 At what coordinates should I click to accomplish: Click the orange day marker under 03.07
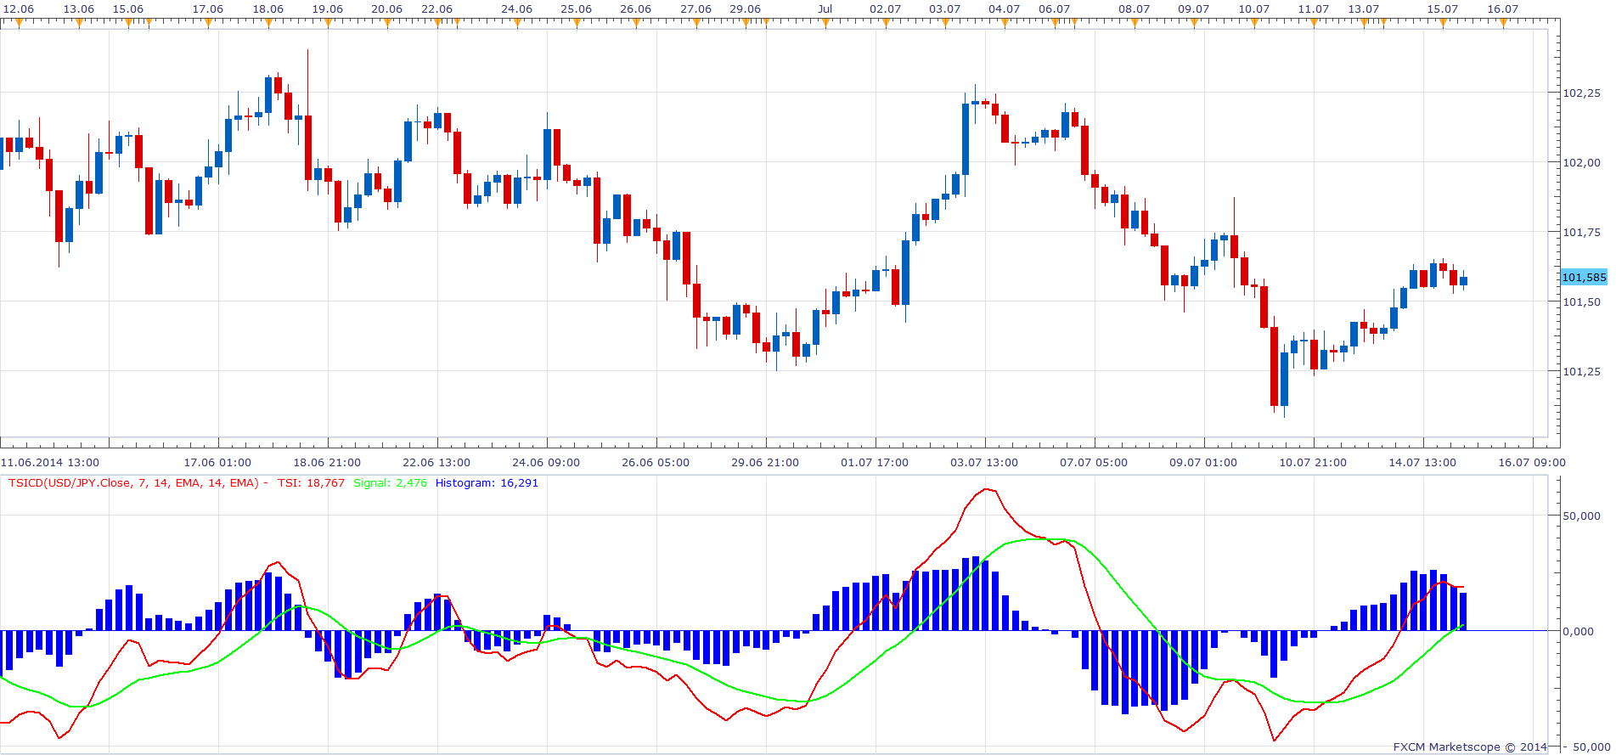(x=945, y=24)
